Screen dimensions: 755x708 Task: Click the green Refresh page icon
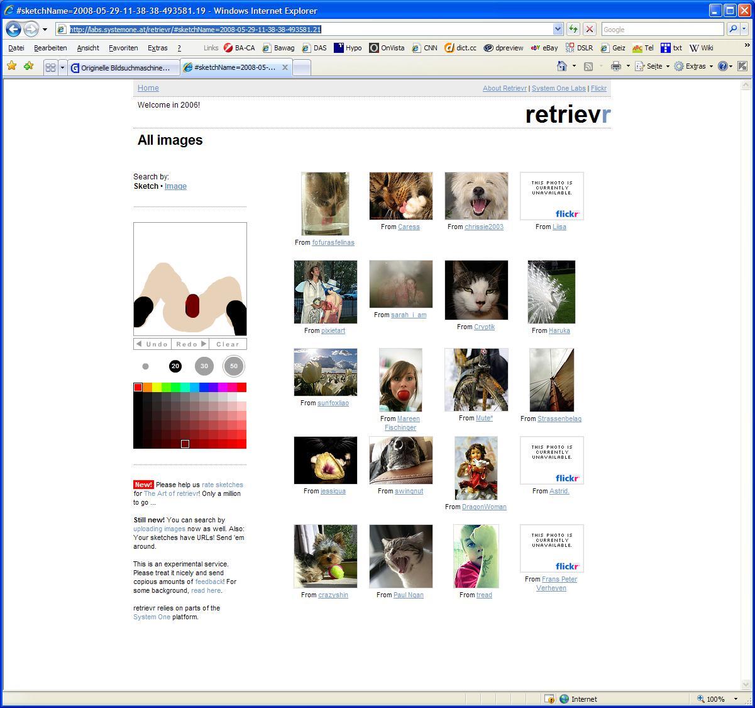point(573,29)
